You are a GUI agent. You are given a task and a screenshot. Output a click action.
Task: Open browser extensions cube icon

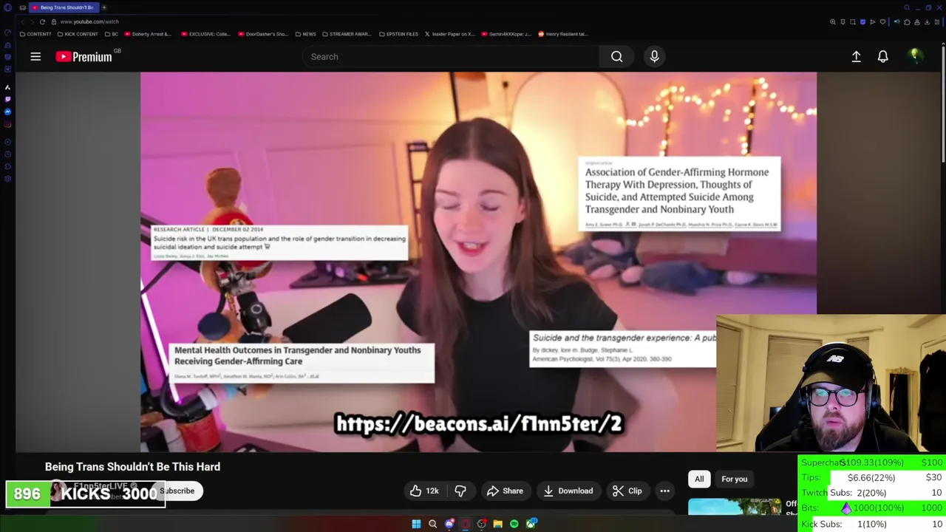pos(907,22)
